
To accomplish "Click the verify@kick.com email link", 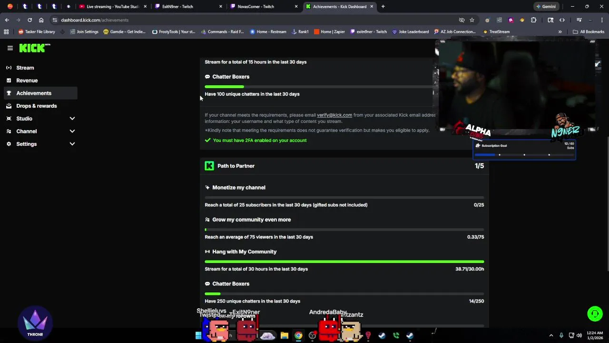I will (x=334, y=115).
